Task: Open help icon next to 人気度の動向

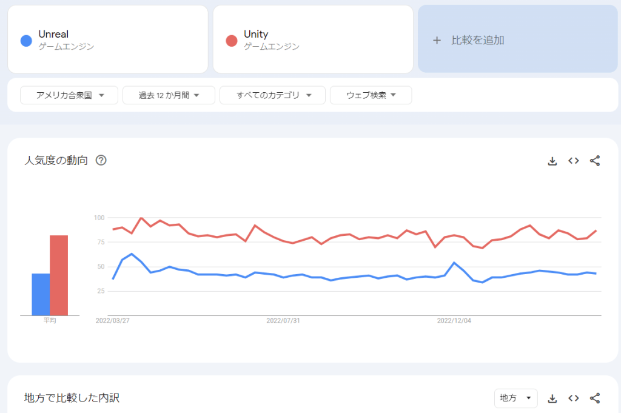Action: click(x=101, y=161)
